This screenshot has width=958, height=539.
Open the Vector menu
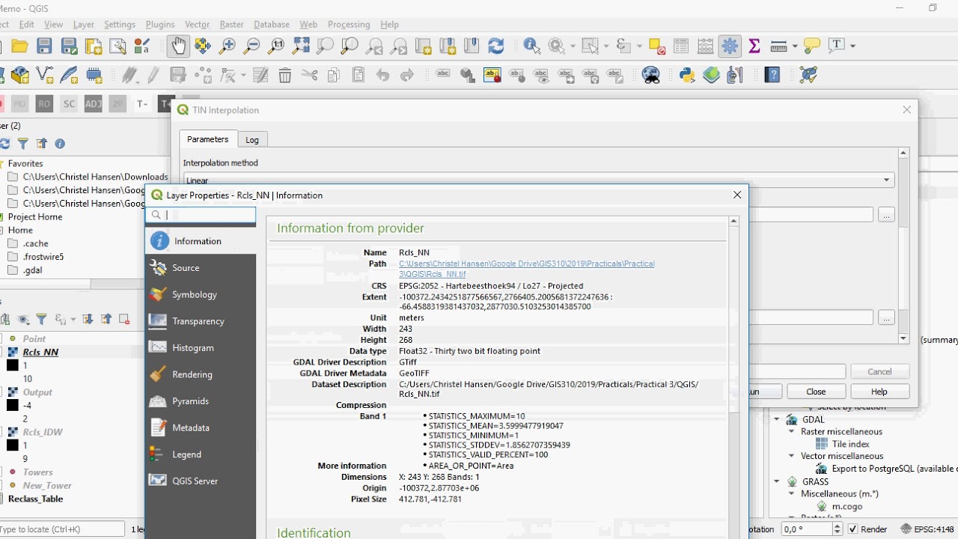[x=197, y=25]
